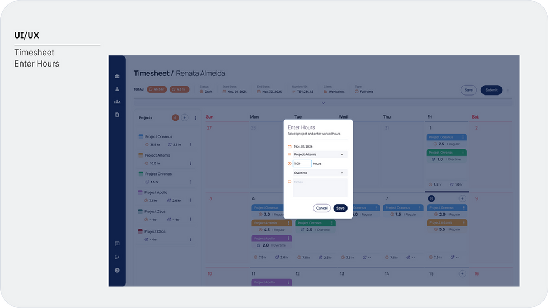
Task: Expand the sidebar with arrow icon
Action: point(117,271)
